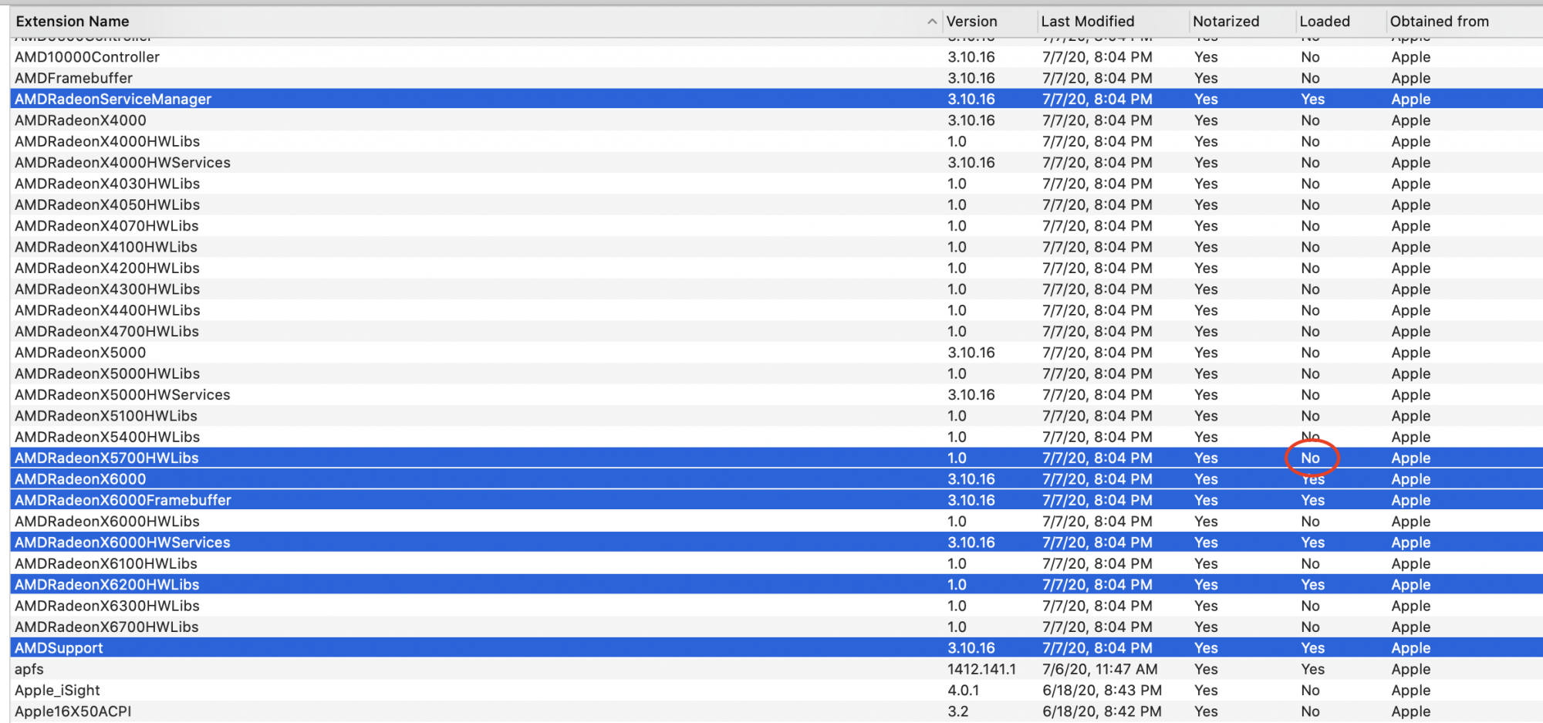1543x723 pixels.
Task: Select the AMDSupport extension
Action: coord(776,648)
